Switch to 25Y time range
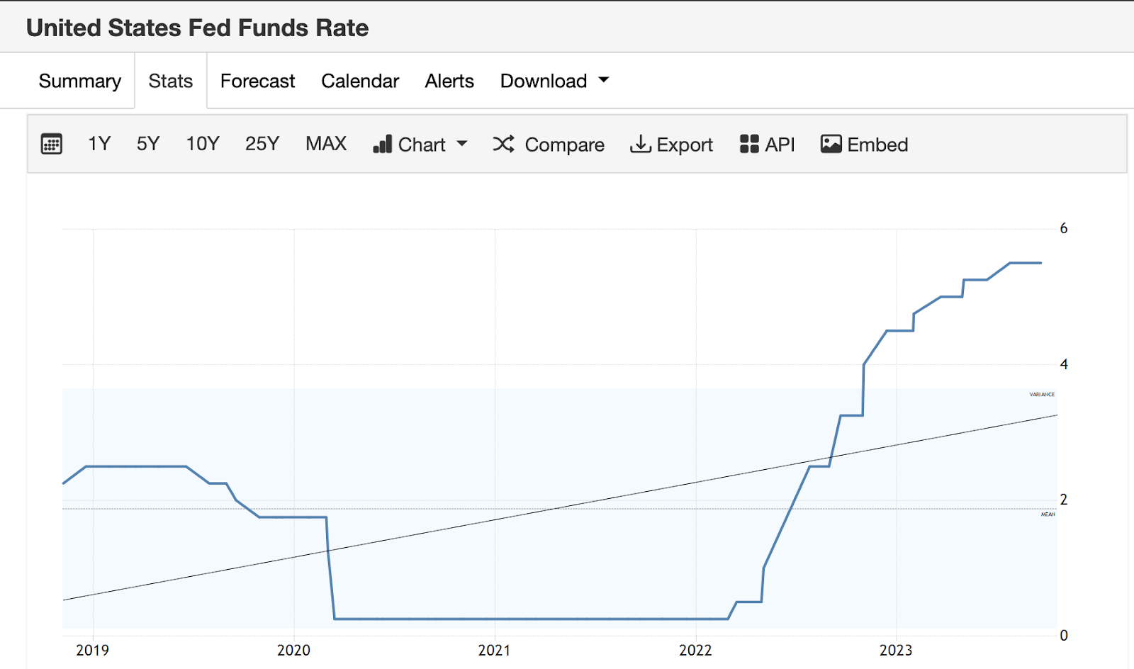1134x669 pixels. pyautogui.click(x=262, y=145)
